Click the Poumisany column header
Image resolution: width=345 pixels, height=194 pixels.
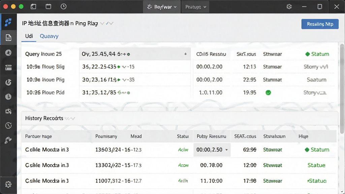pos(106,136)
